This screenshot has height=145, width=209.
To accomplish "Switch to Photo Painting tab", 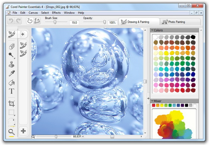I will click(x=180, y=22).
